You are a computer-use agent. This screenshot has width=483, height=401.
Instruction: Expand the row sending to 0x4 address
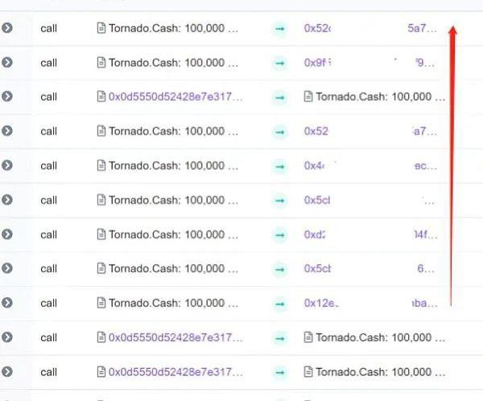(7, 165)
